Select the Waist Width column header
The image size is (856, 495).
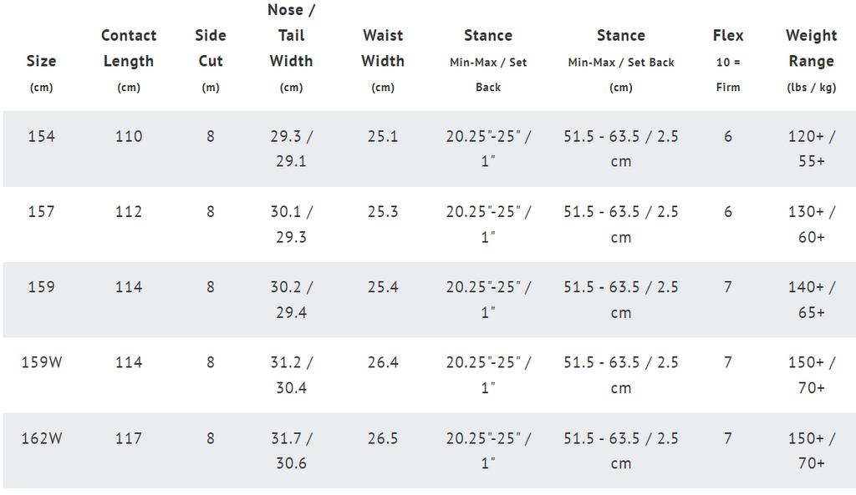click(x=383, y=60)
